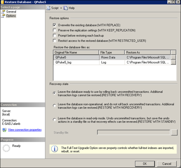Maximize the Restore Database window
The width and height of the screenshot is (181, 168).
pyautogui.click(x=173, y=2)
